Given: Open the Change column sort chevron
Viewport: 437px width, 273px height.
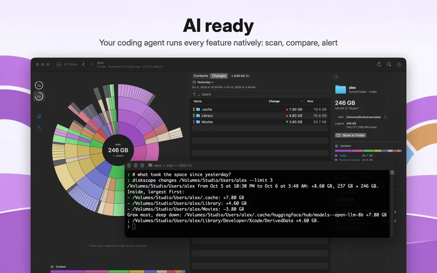Looking at the screenshot, I should click(x=301, y=101).
